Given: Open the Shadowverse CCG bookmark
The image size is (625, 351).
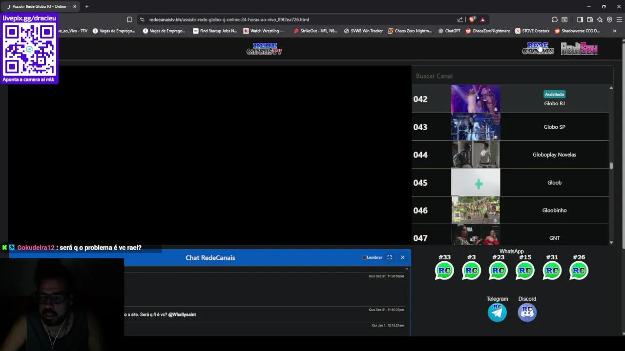Looking at the screenshot, I should pos(577,31).
